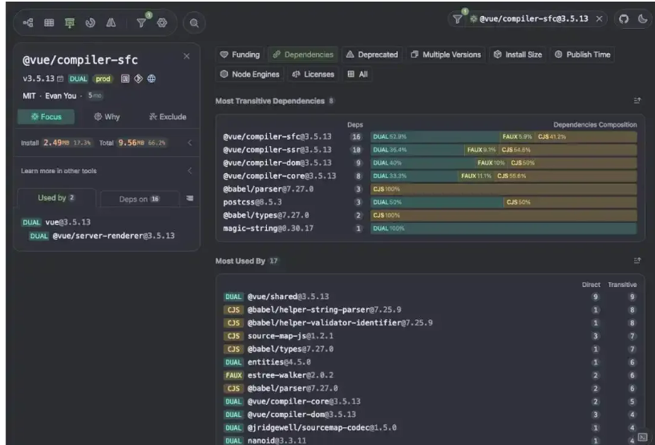Open the Dependencies report tab
This screenshot has height=445, width=655.
pyautogui.click(x=303, y=55)
